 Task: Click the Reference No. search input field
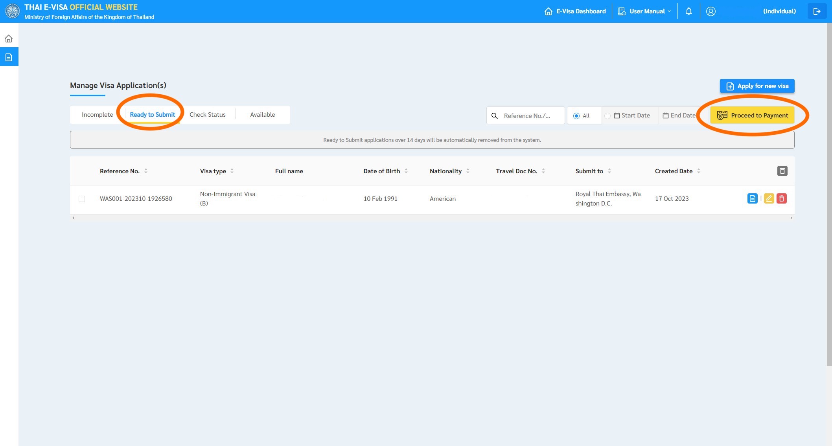pos(531,115)
